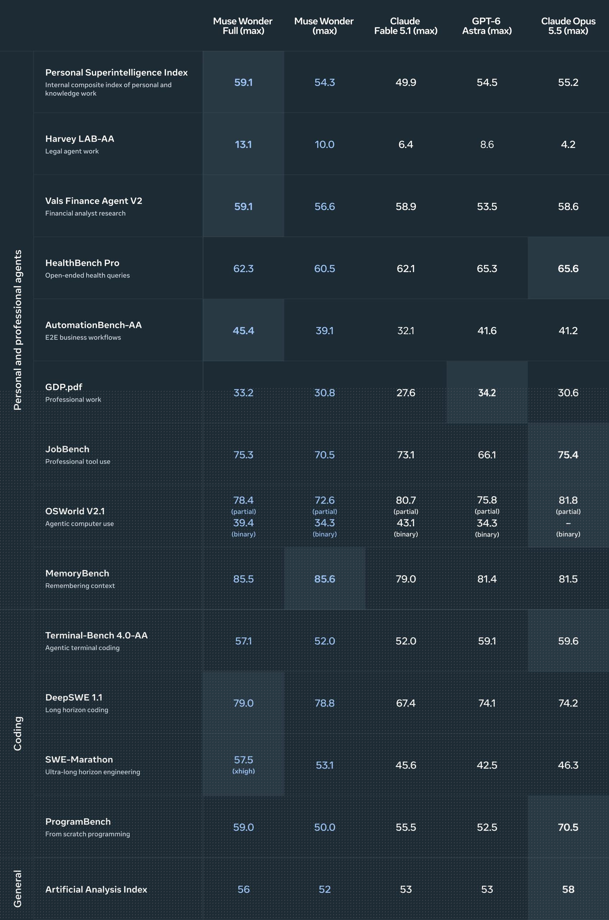This screenshot has height=920, width=609.
Task: Click the Vals Finance Agent V2 row label
Action: tap(94, 201)
